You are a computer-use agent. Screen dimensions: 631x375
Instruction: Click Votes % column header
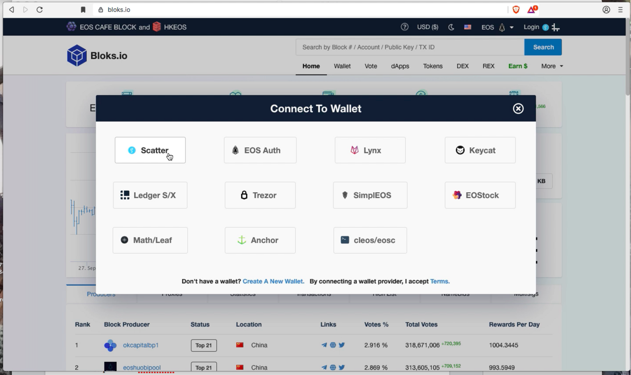point(376,324)
